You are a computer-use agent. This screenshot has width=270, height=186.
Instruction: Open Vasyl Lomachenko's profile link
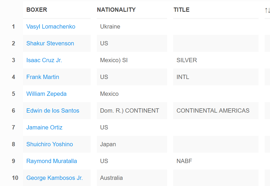[x=51, y=27]
